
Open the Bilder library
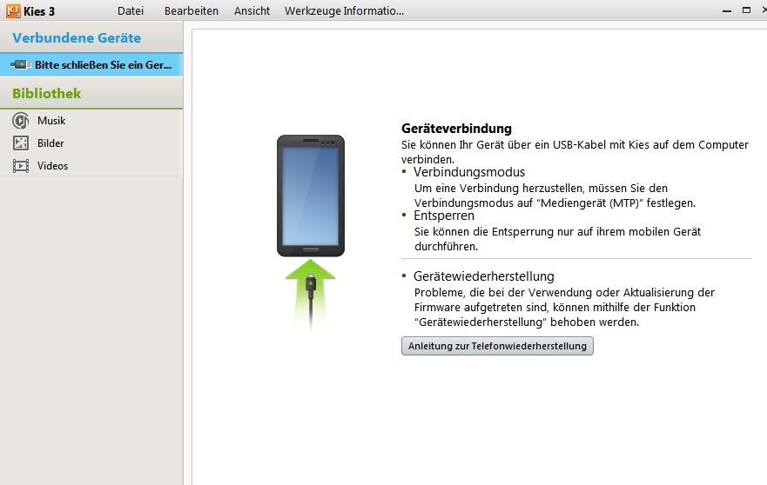[x=50, y=143]
